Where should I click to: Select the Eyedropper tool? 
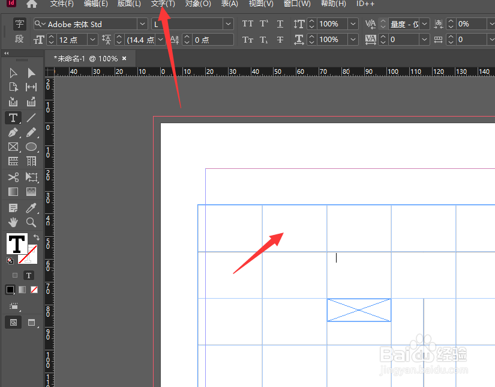[31, 208]
